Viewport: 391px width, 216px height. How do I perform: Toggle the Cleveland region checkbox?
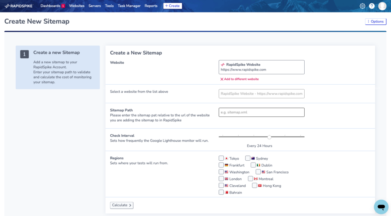[221, 185]
